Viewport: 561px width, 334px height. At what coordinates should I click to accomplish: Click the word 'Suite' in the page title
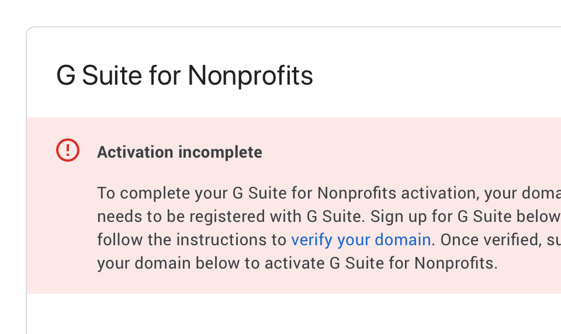coord(112,75)
